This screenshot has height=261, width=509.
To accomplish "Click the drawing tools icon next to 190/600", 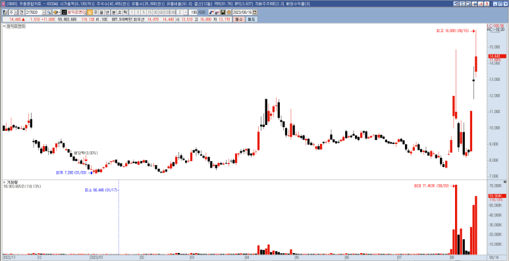I will 211,12.
